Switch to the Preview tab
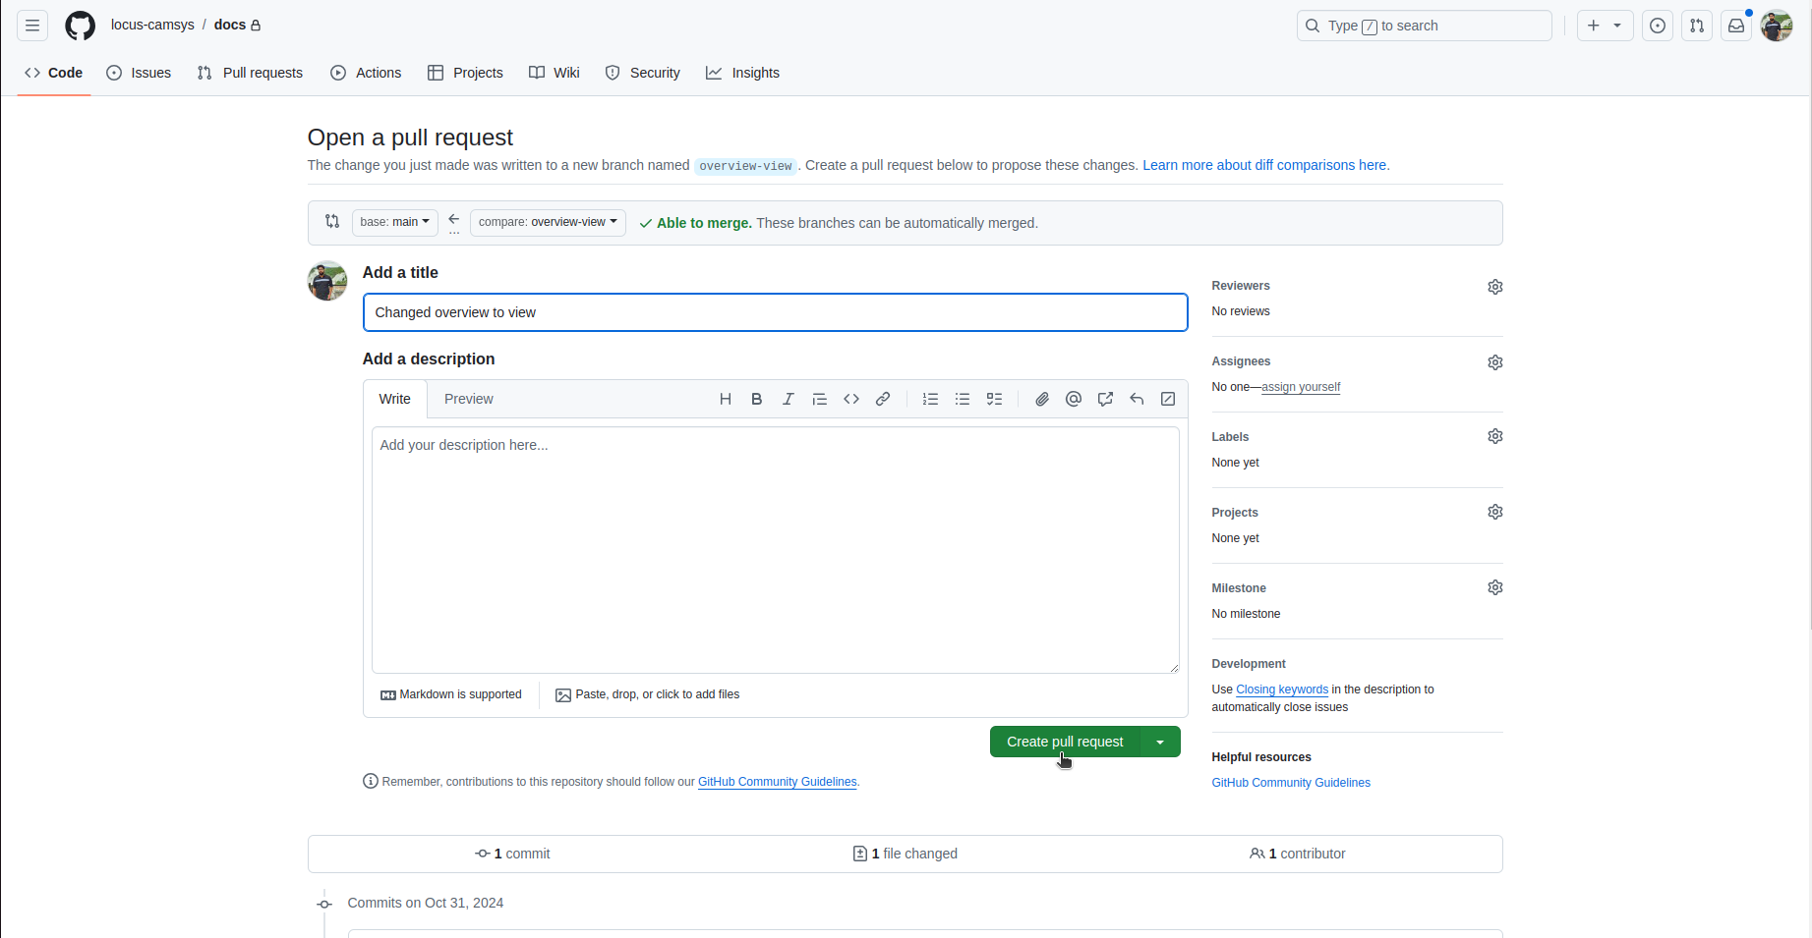This screenshot has width=1812, height=938. [468, 399]
